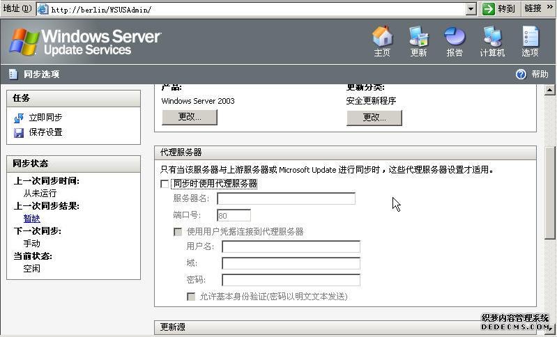Image resolution: width=557 pixels, height=337 pixels.
Task: Toggle 使用用户凭据连接到代理服务器 checkbox
Action: point(178,232)
